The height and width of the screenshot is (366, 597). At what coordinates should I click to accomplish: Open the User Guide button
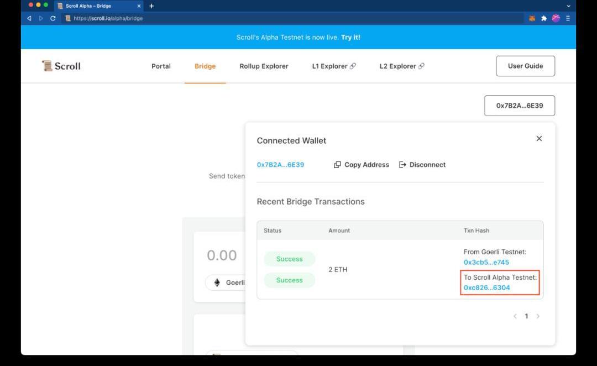[525, 66]
